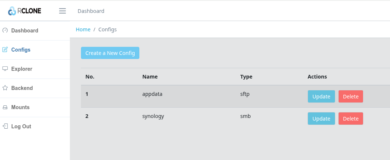Click the Dashboard speedometer icon
The image size is (390, 160).
5,30
